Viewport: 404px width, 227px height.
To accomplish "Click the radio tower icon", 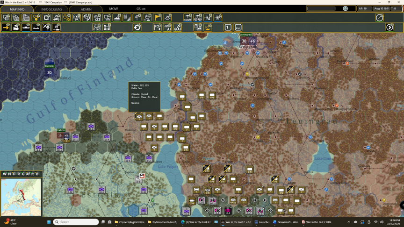I will (77, 17).
